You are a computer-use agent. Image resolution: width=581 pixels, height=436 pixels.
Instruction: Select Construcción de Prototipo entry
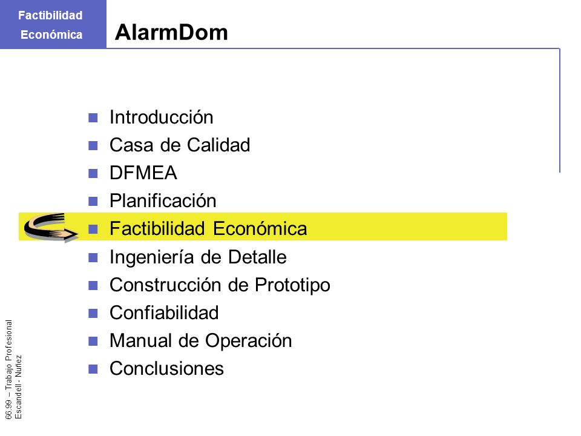220,285
